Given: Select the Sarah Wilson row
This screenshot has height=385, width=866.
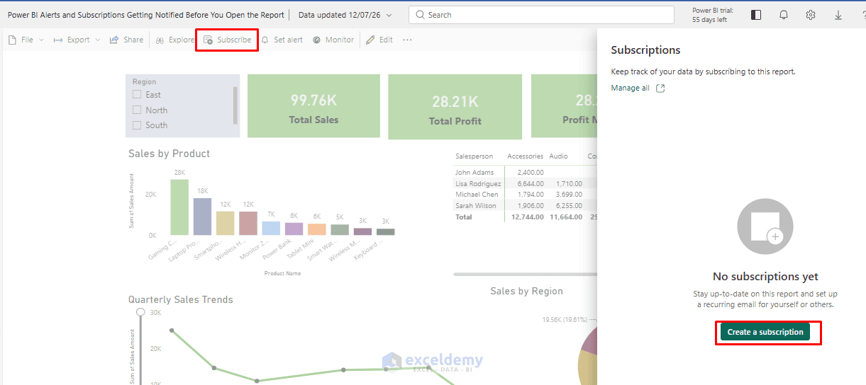Looking at the screenshot, I should click(525, 205).
